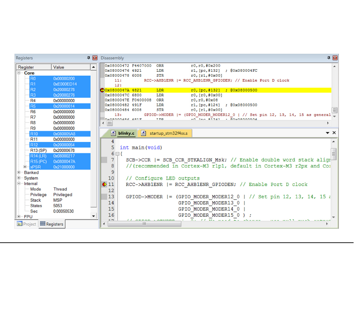Click the Value column header
This screenshot has width=359, height=313.
coord(71,67)
